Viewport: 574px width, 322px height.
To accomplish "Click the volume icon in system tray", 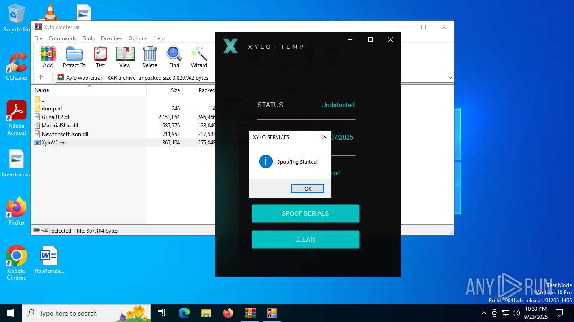I will [x=516, y=313].
